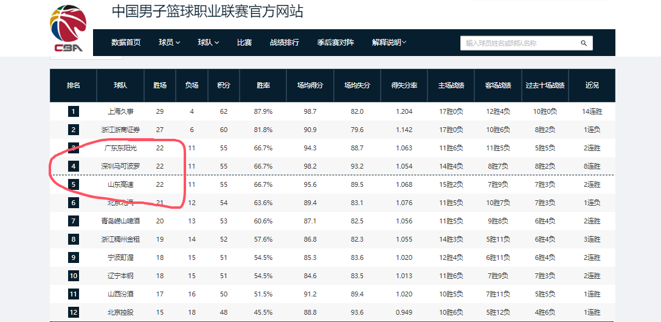
Task: Click the rank 1 badge
Action: tap(74, 111)
